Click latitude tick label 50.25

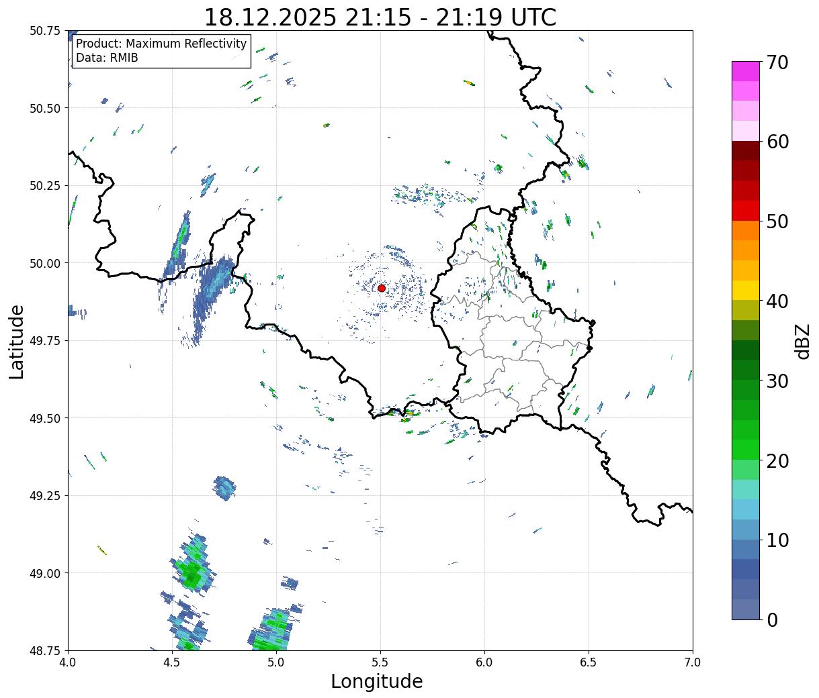coord(45,186)
